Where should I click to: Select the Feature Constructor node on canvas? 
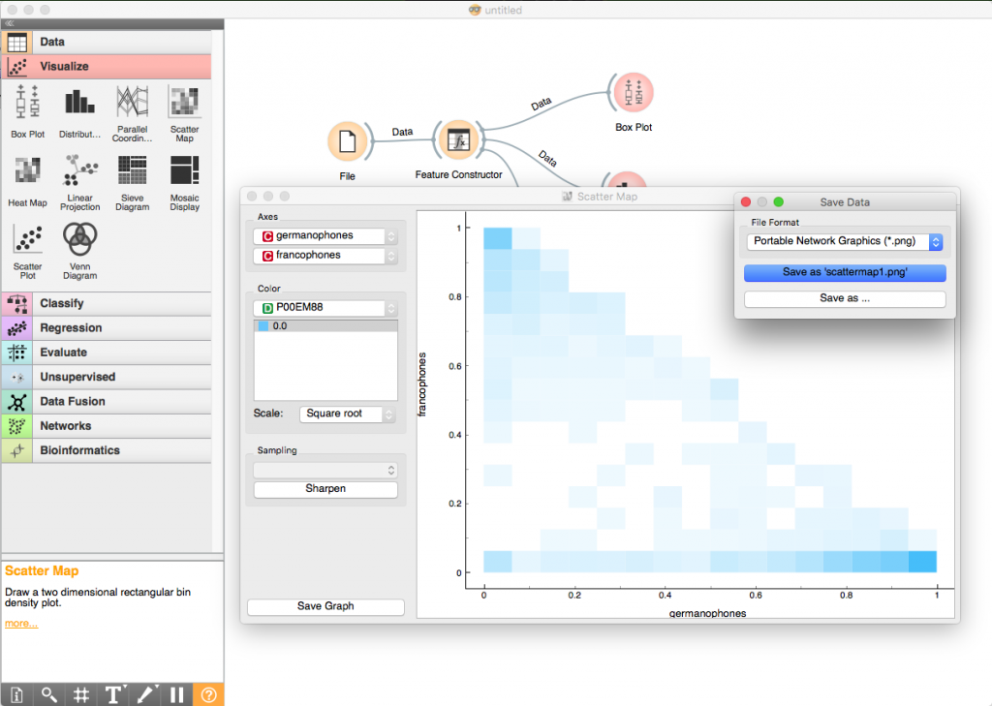[x=458, y=140]
